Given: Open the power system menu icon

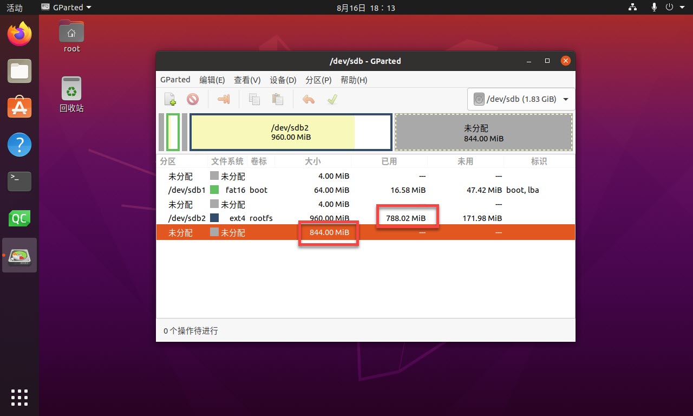Looking at the screenshot, I should [669, 8].
